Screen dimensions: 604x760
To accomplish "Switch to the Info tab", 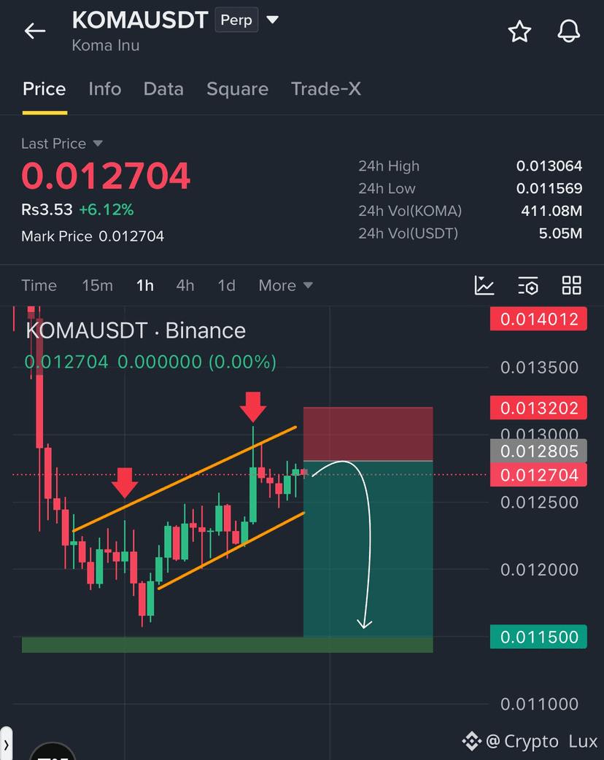I will coord(105,89).
